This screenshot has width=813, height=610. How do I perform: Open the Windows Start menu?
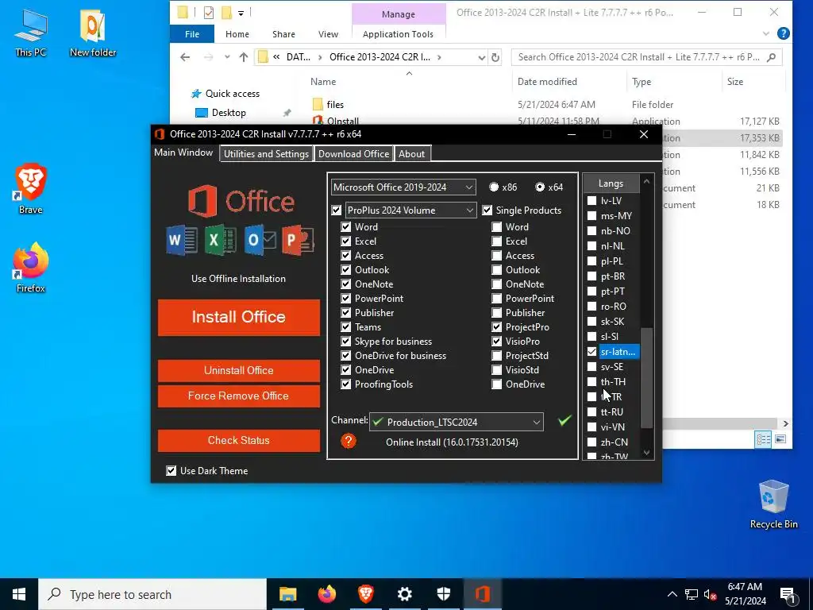point(19,594)
